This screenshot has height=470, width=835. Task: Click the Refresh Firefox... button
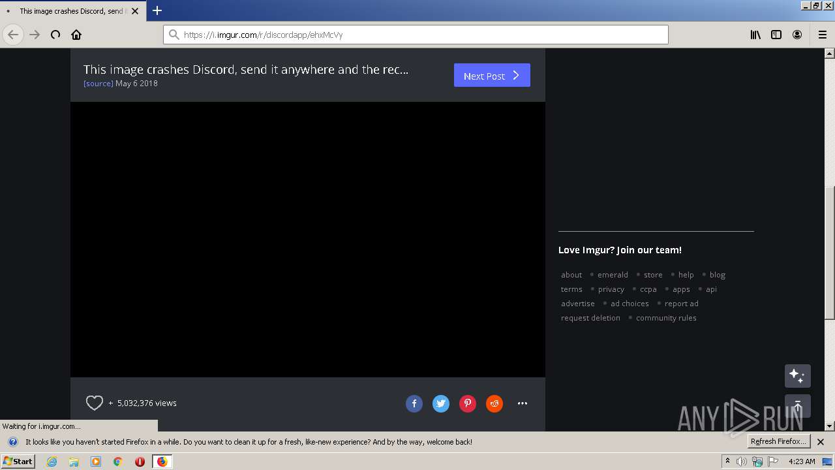[778, 441]
